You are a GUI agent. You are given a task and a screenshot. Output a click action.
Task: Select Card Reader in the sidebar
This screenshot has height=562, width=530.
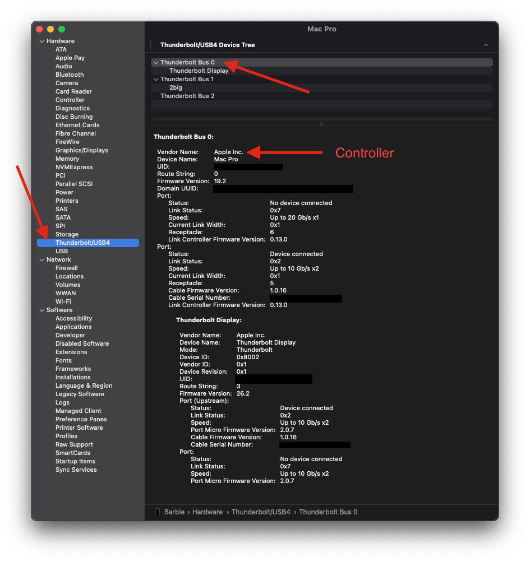(73, 91)
